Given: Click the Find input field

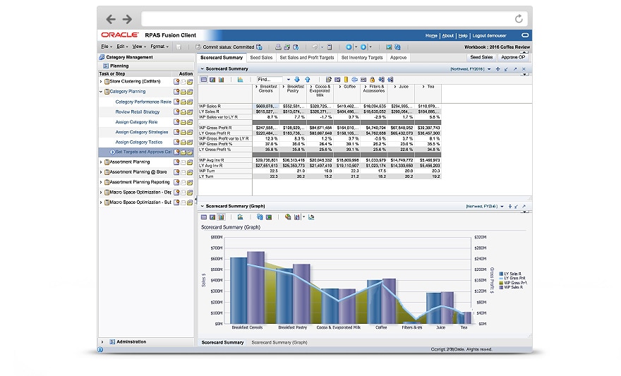Looking at the screenshot, I should tap(270, 80).
